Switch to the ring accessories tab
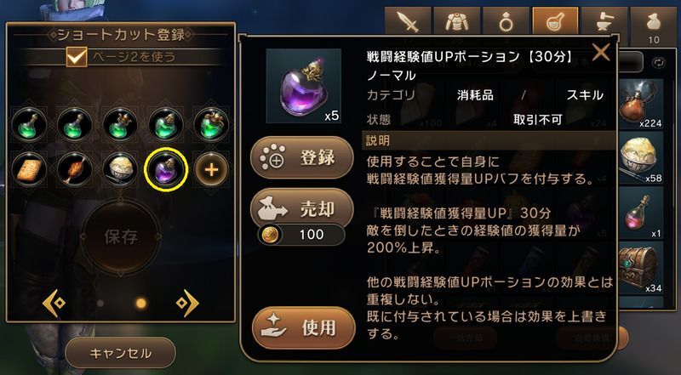The image size is (681, 375). click(506, 22)
